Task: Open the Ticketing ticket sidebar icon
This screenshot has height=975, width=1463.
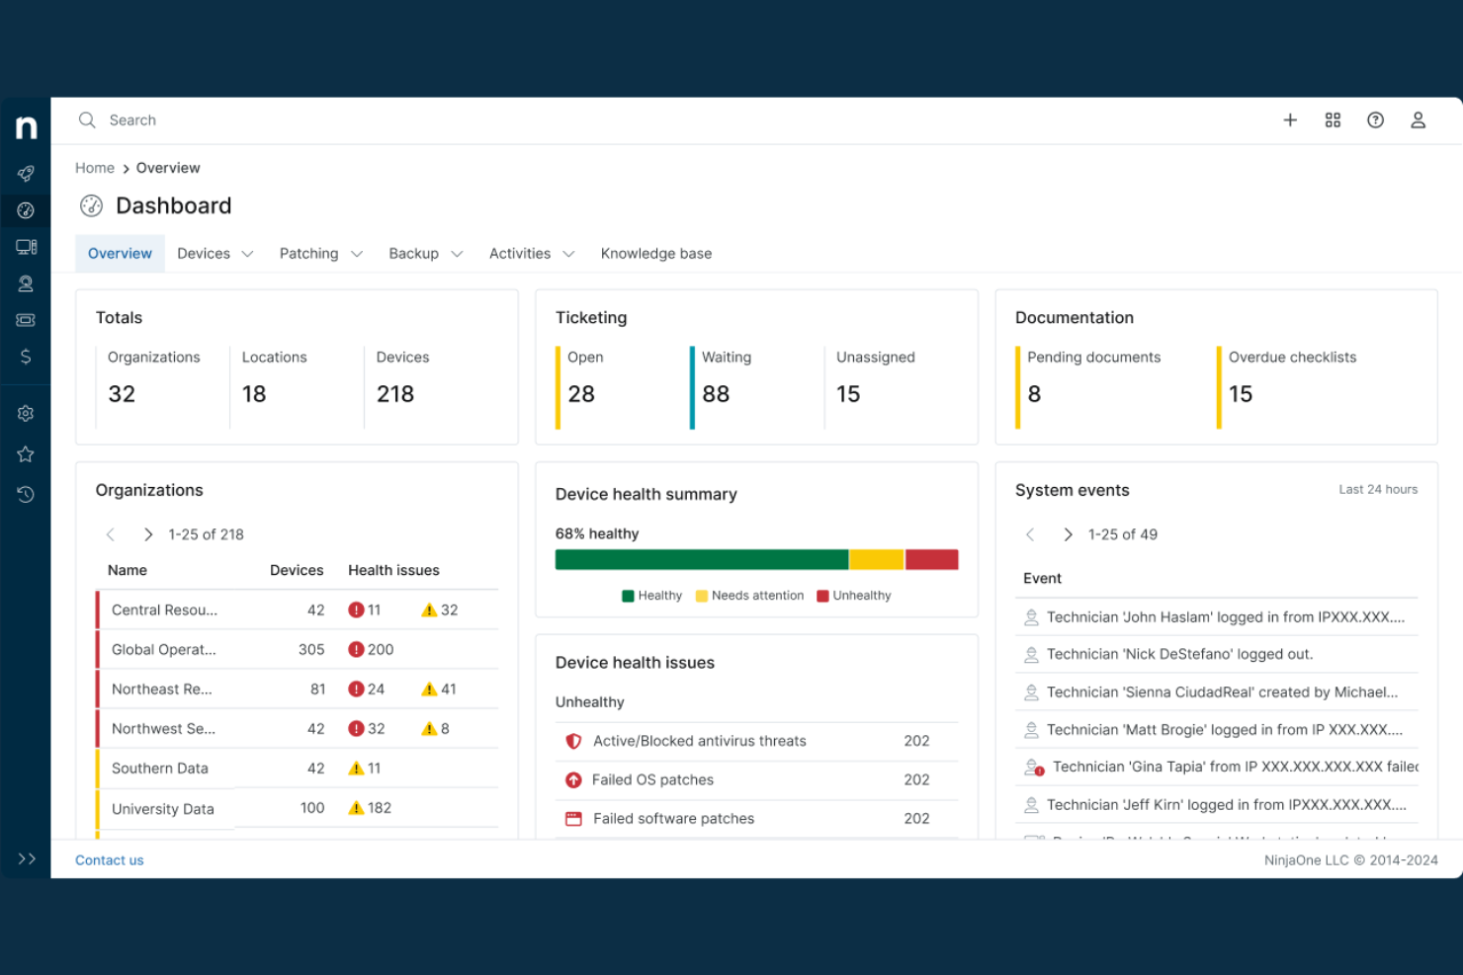Action: pos(26,320)
